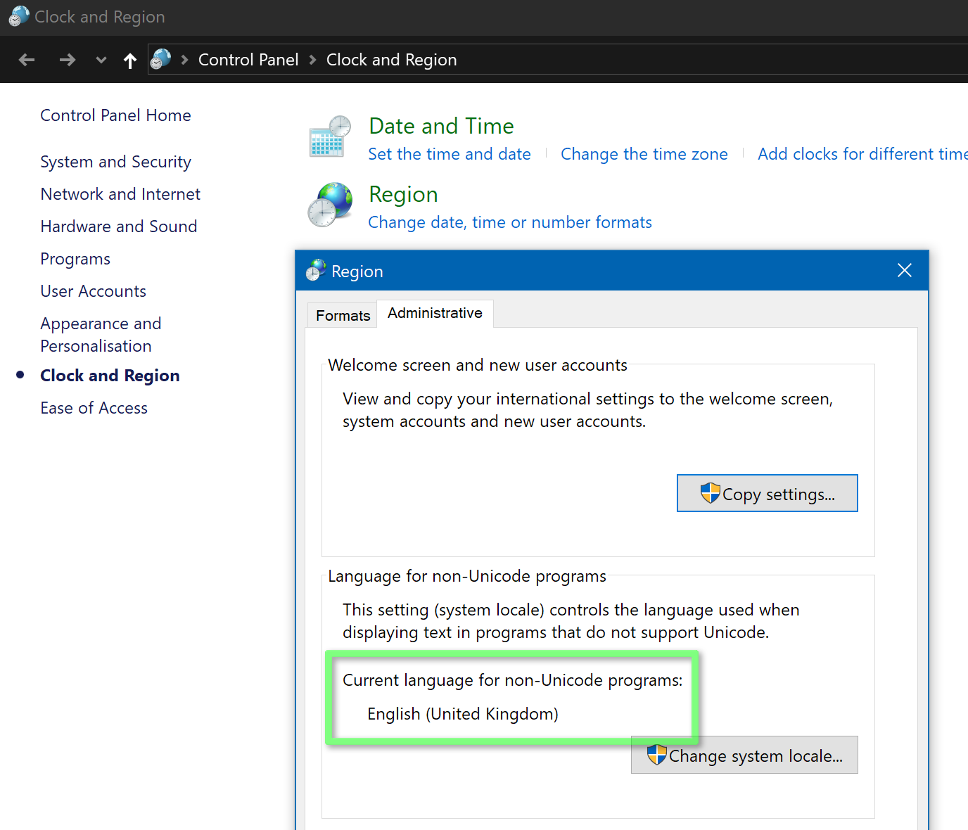Open Programs category
The height and width of the screenshot is (830, 968).
coord(75,259)
